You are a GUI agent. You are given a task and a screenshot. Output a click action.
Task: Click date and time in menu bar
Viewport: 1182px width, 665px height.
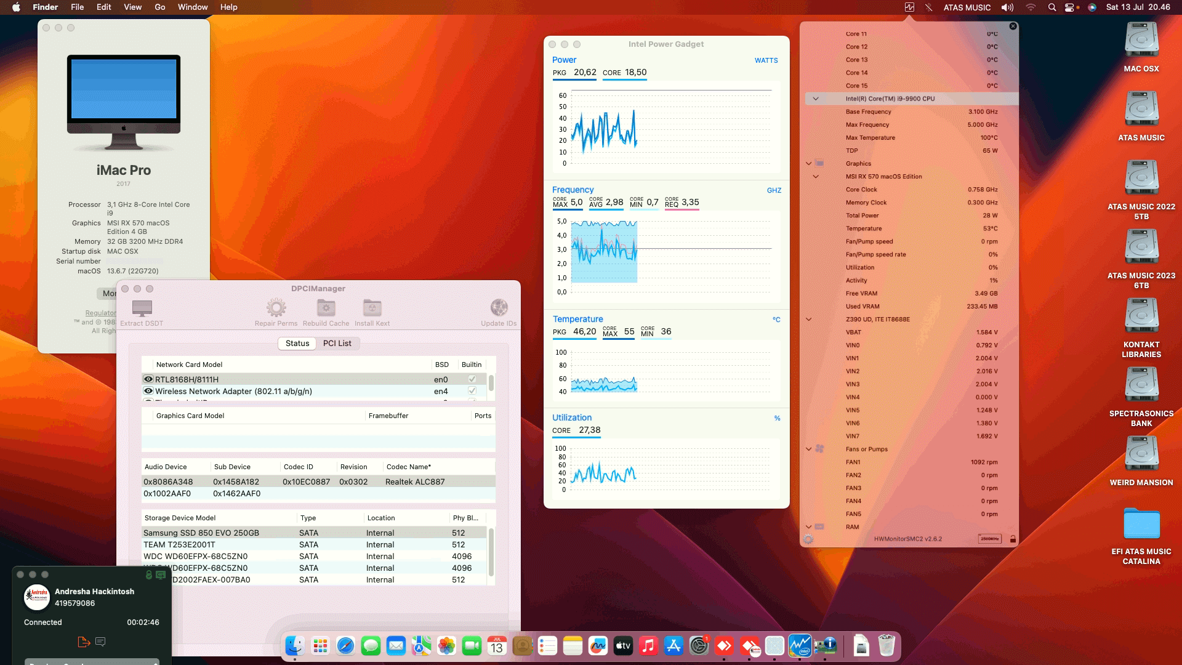pyautogui.click(x=1138, y=7)
